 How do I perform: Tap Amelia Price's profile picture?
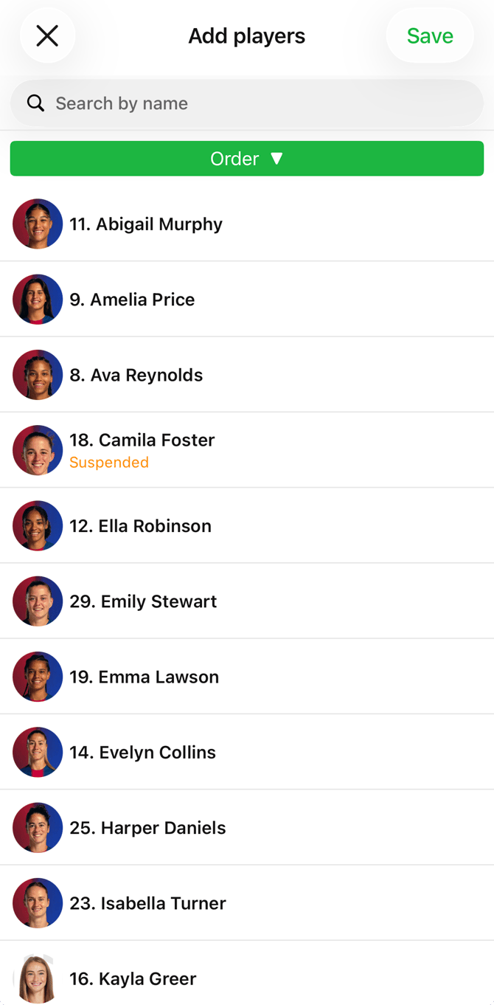[38, 300]
